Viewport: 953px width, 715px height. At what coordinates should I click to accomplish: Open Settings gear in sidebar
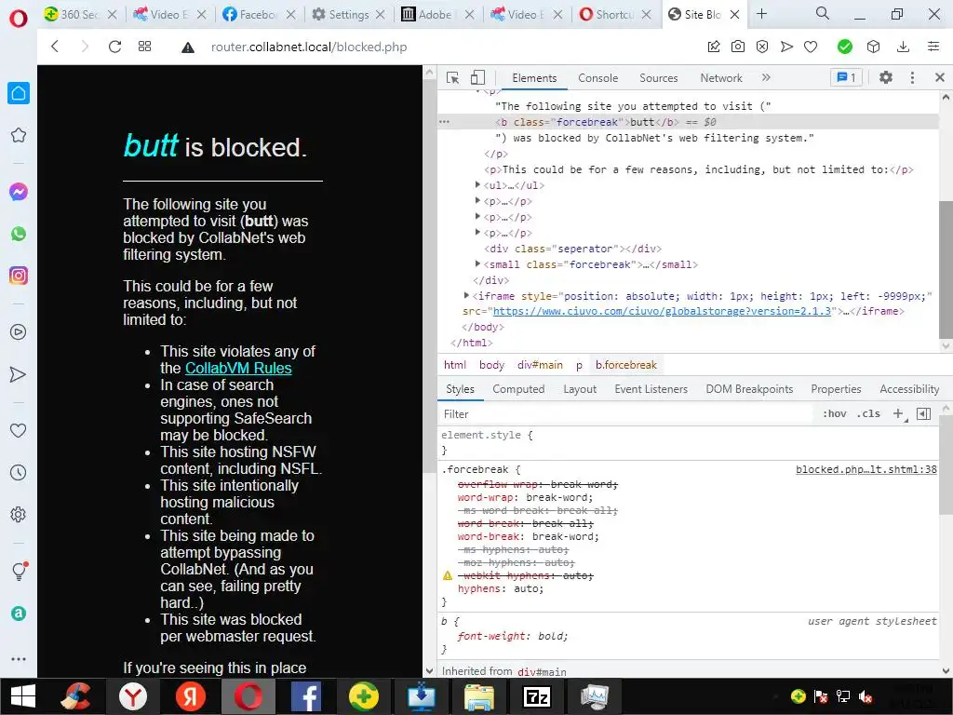tap(19, 514)
